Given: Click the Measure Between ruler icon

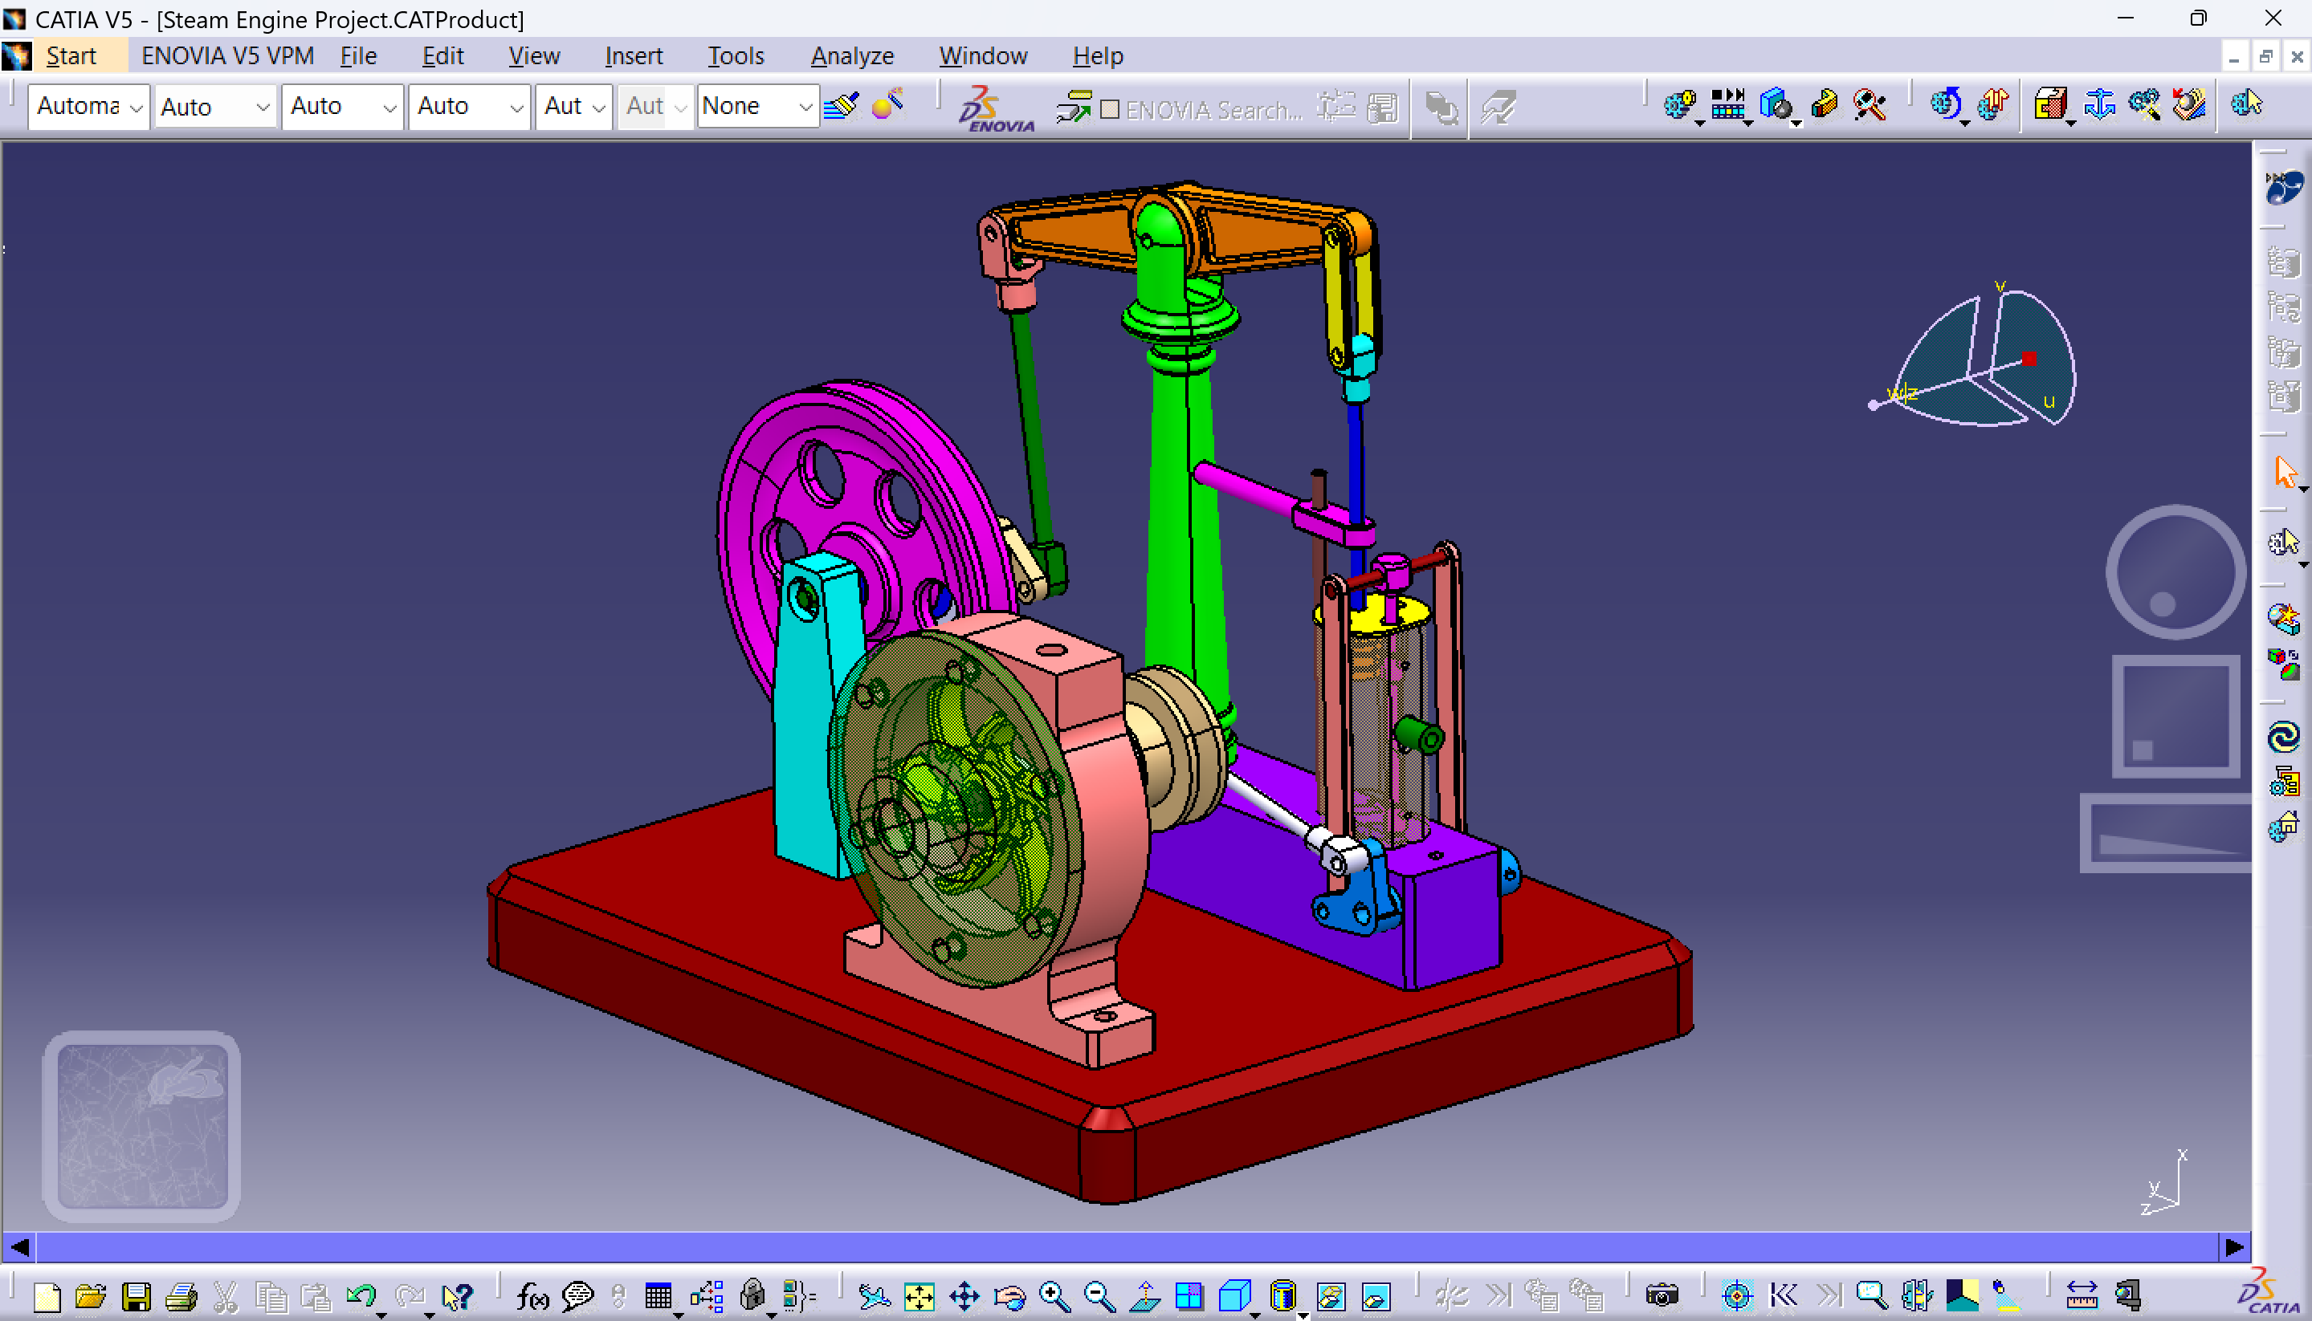Looking at the screenshot, I should click(x=2082, y=1295).
